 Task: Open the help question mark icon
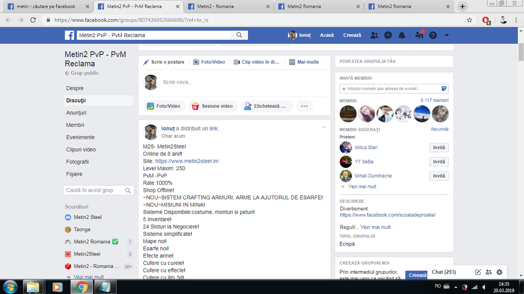pyautogui.click(x=433, y=35)
